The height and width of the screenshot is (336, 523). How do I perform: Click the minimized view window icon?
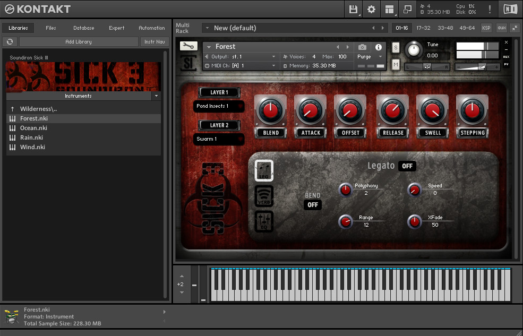coord(407,9)
